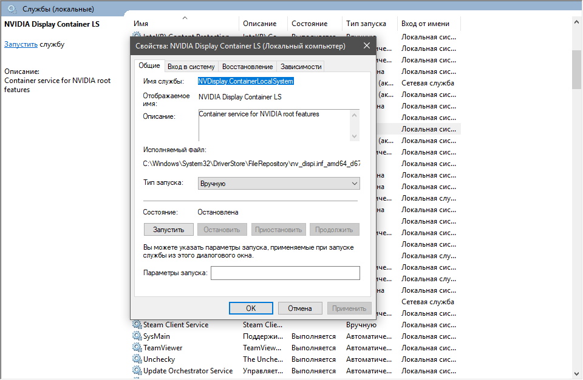
Task: Click the Параметры запуска input field
Action: coord(285,273)
